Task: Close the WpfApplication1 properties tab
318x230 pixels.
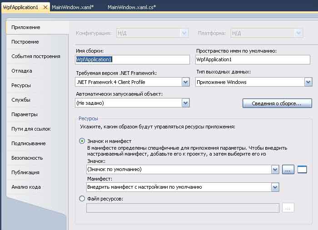Action: [x=45, y=7]
